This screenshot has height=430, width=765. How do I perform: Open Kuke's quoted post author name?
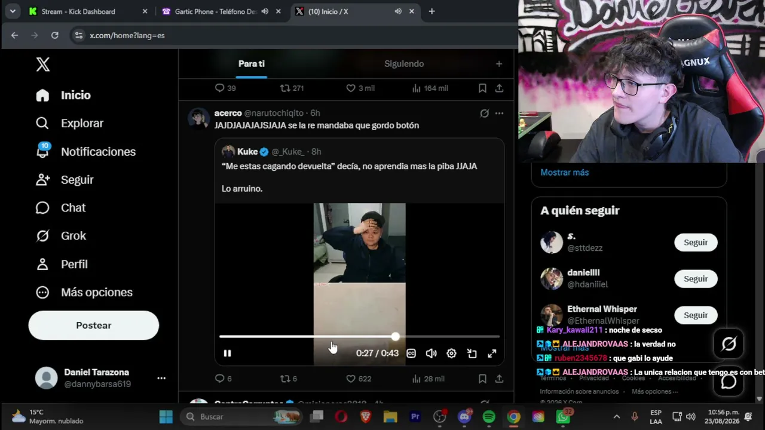247,152
